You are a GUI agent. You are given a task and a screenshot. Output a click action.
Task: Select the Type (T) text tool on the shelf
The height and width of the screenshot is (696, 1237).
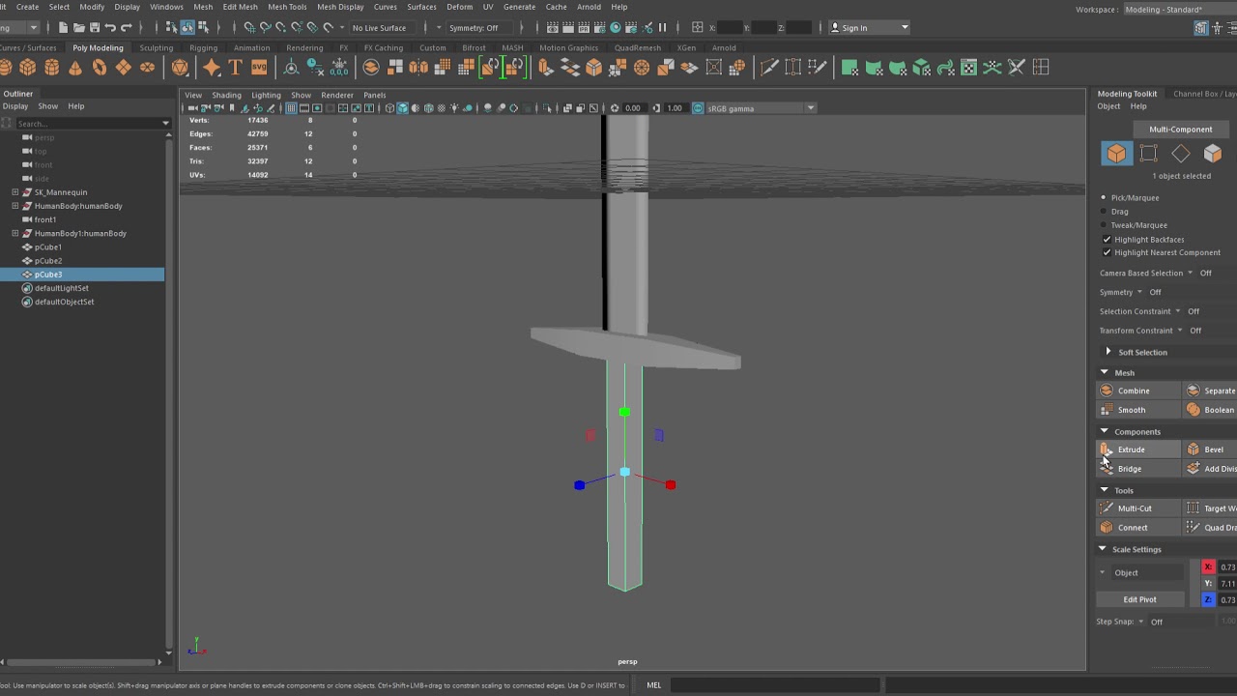tap(235, 67)
